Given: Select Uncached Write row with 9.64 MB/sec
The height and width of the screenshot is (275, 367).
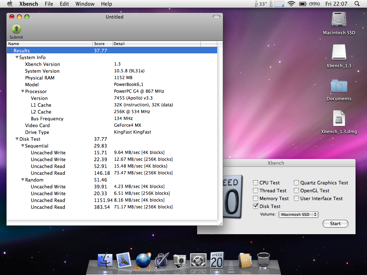Looking at the screenshot, I should (x=112, y=153).
